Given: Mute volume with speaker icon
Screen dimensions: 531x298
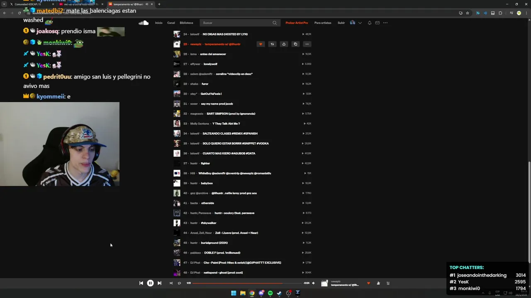Looking at the screenshot, I should point(313,283).
